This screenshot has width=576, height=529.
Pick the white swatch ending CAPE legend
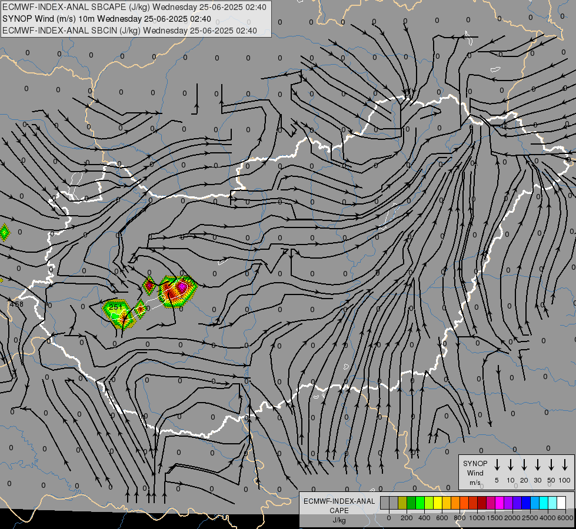[561, 503]
